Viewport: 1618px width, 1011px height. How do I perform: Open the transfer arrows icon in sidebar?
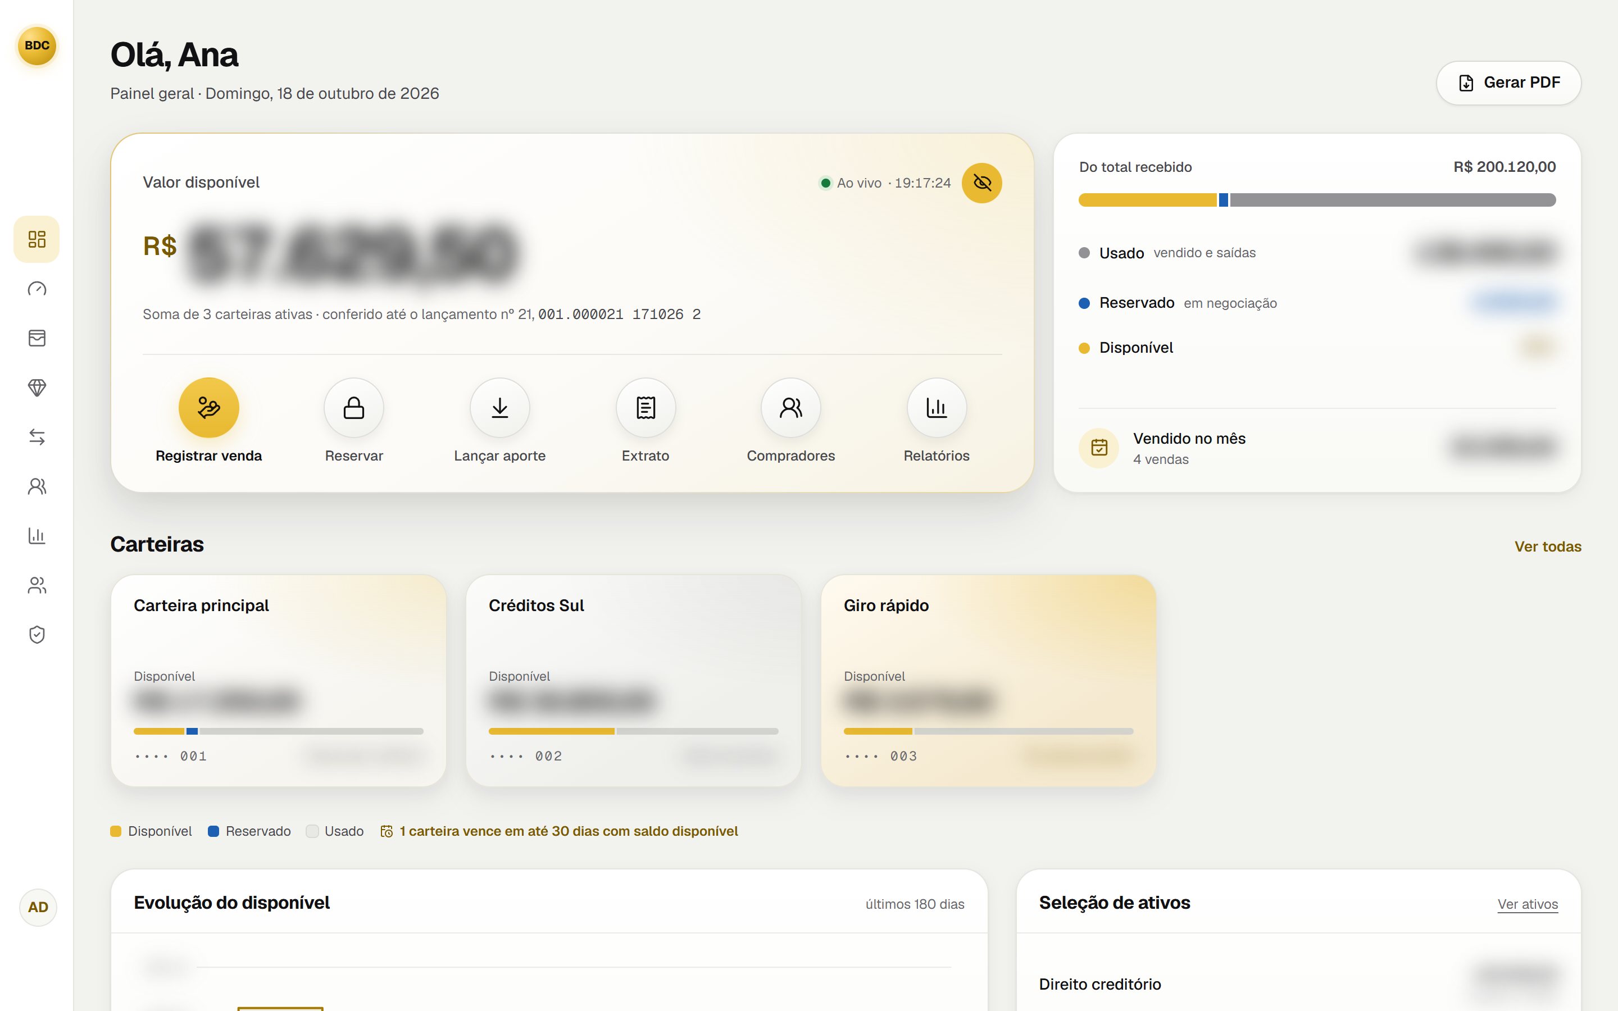coord(37,438)
